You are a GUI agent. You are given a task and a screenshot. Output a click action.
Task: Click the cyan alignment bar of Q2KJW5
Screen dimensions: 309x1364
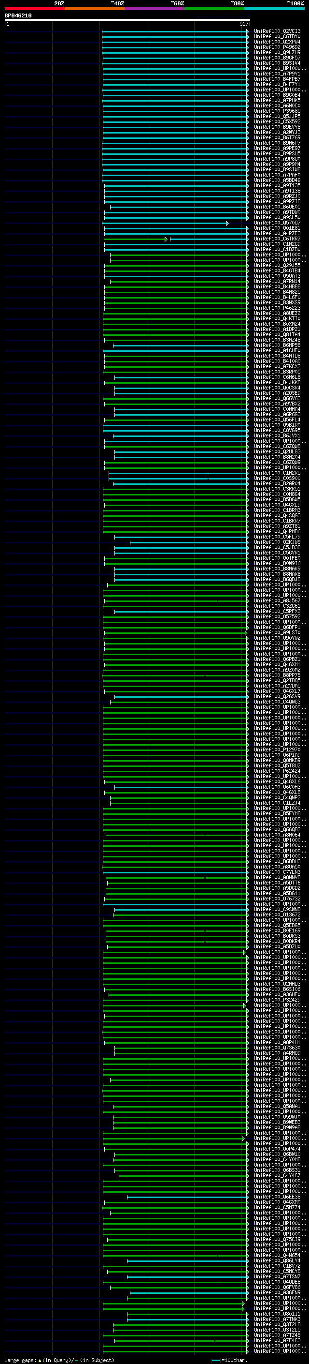tap(190, 542)
